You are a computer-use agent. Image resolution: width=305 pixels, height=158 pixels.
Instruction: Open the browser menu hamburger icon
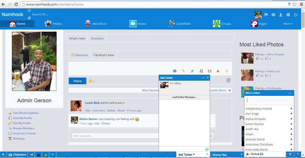pos(301,4)
